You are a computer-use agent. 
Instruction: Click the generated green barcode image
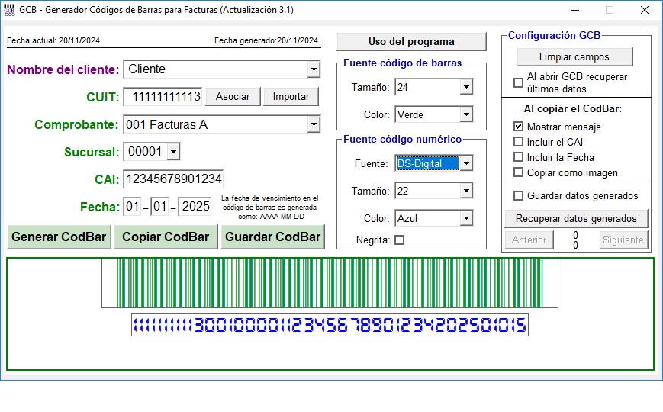330,283
